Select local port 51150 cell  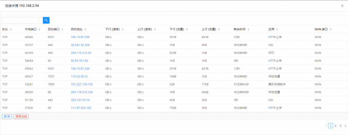click(x=29, y=100)
